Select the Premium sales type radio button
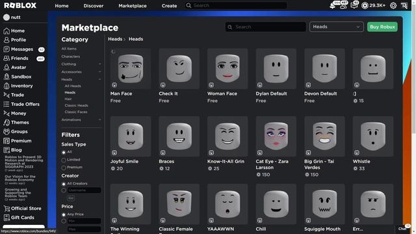The height and width of the screenshot is (234, 416). coord(64,168)
